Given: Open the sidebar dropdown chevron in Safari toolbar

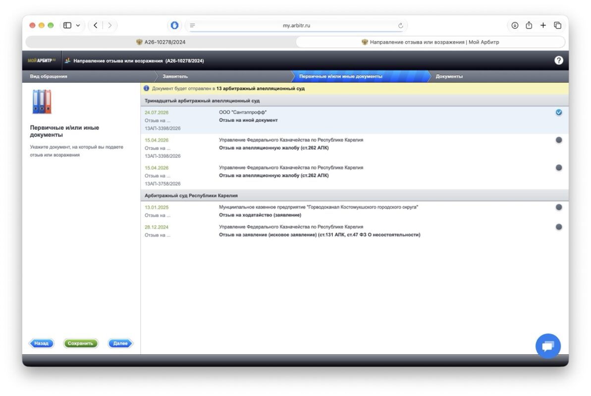Looking at the screenshot, I should tap(78, 25).
